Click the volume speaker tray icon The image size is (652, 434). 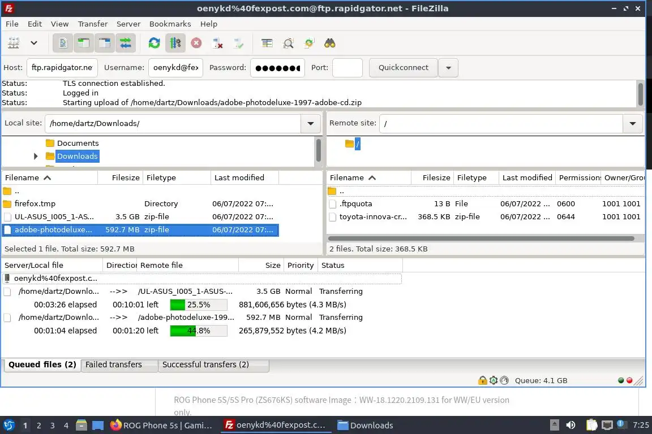(x=570, y=426)
